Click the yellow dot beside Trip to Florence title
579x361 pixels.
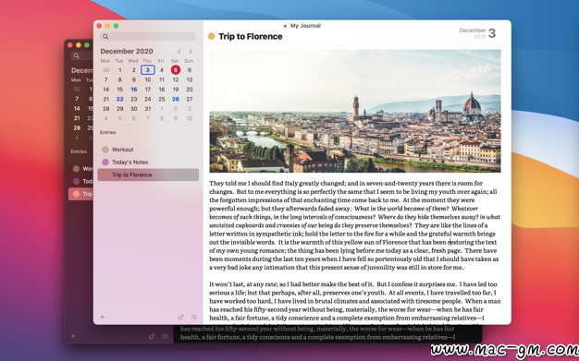coord(211,36)
